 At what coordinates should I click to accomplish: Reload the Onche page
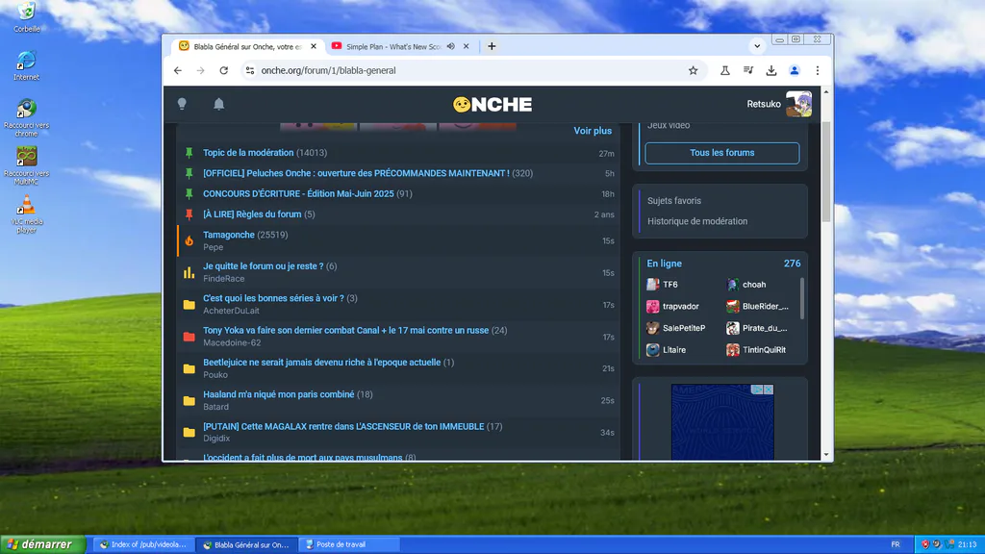click(223, 70)
